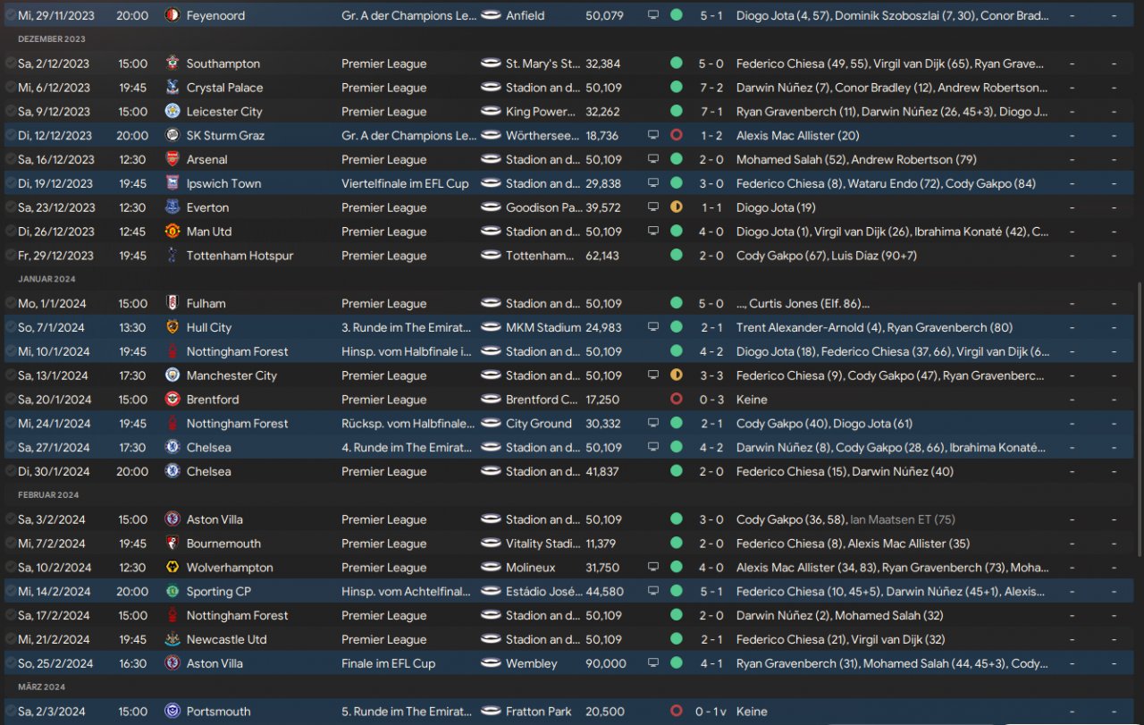
Task: Open the 7 - 2 result against Crystal Palace
Action: coord(711,88)
